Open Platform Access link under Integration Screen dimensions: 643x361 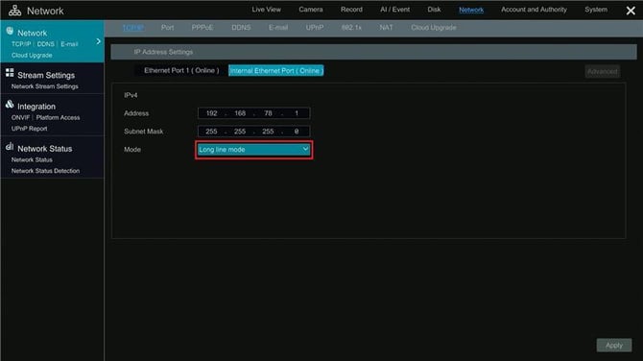pos(58,118)
